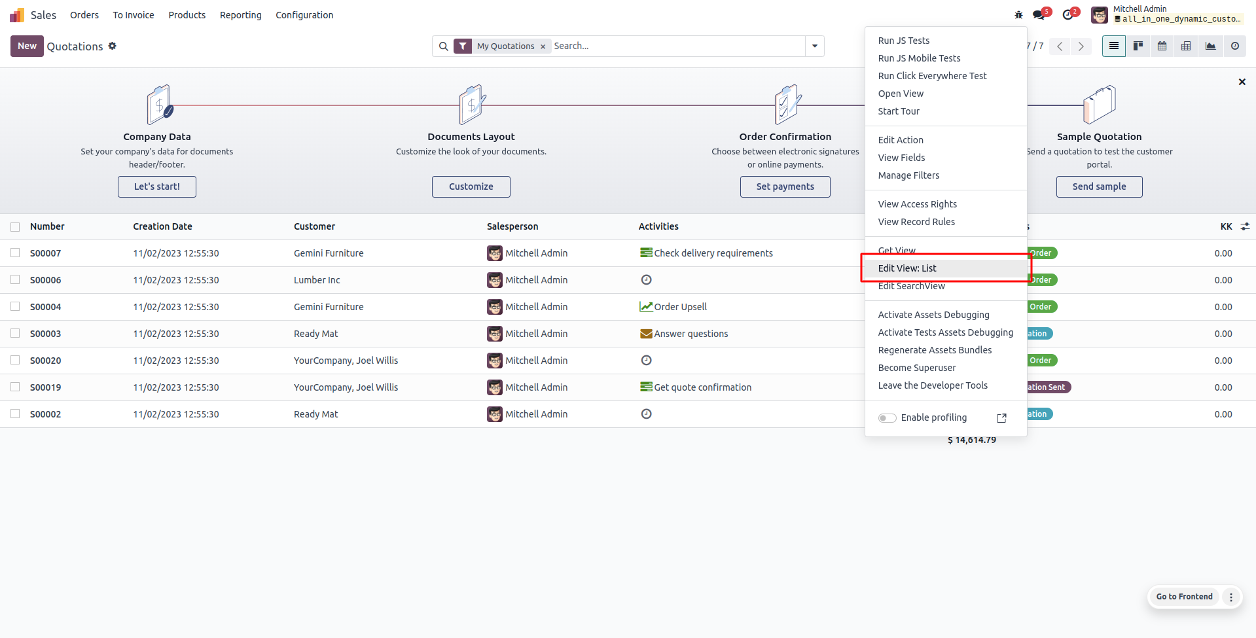Expand the search filter options dropdown
The height and width of the screenshot is (638, 1256).
(x=815, y=46)
